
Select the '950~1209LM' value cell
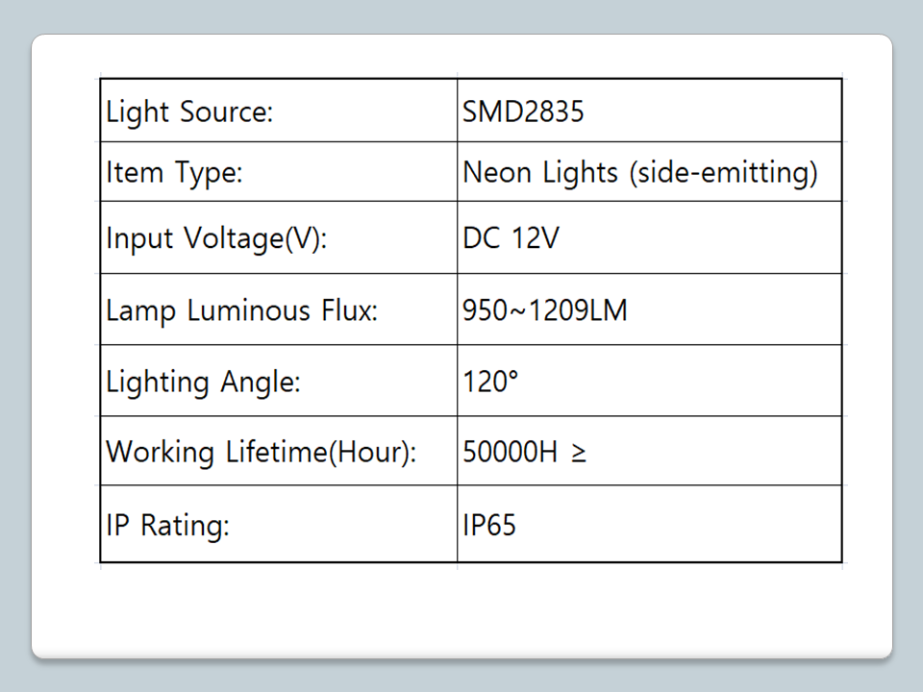point(545,310)
